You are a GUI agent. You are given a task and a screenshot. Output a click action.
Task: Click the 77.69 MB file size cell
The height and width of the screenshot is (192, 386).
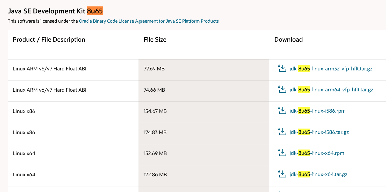[x=154, y=69]
